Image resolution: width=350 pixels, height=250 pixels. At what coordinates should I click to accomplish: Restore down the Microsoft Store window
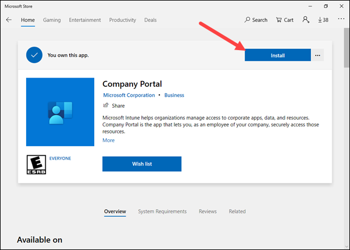tap(326, 6)
